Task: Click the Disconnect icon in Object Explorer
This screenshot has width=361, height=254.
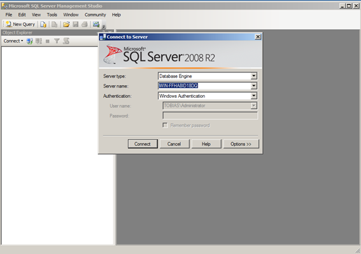Action: click(38, 41)
